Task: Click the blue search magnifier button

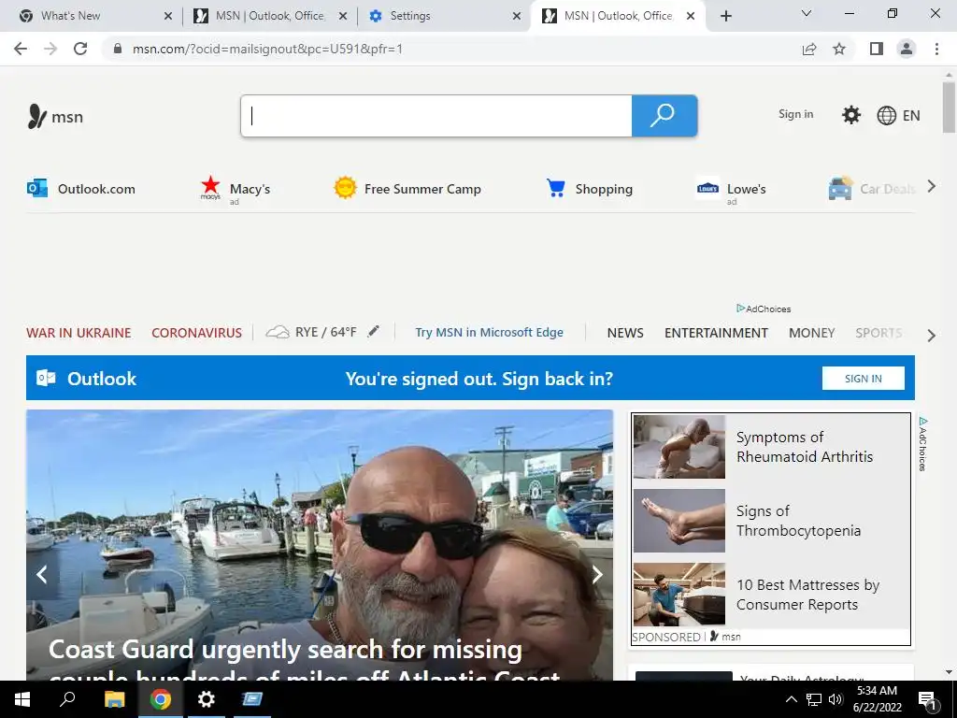Action: [x=664, y=115]
